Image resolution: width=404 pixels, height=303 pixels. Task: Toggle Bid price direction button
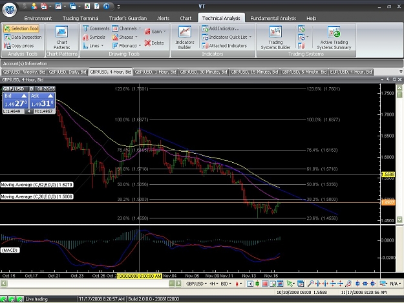24,96
